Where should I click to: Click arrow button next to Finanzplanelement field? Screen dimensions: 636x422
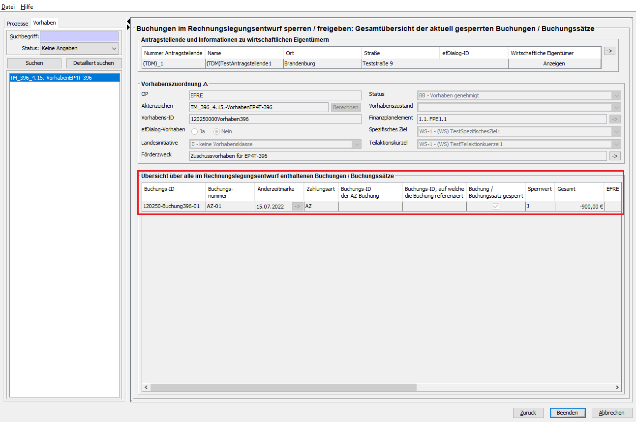(x=615, y=119)
